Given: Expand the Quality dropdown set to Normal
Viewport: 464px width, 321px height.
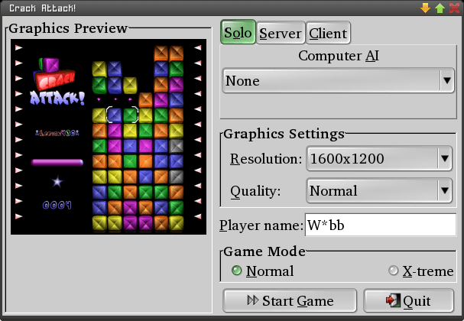Looking at the screenshot, I should (379, 191).
